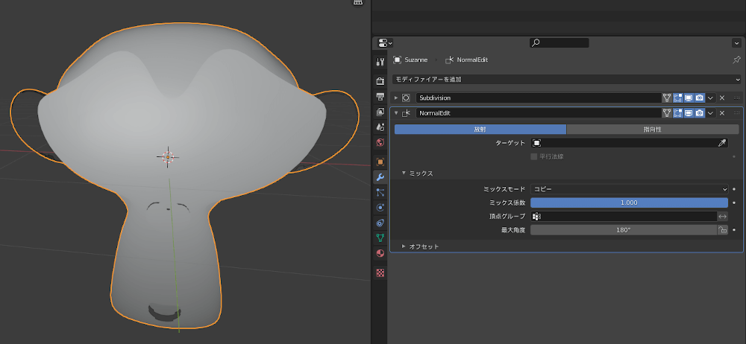Open the Object Constraints tab
Viewport: 746px width, 344px height.
[x=380, y=223]
